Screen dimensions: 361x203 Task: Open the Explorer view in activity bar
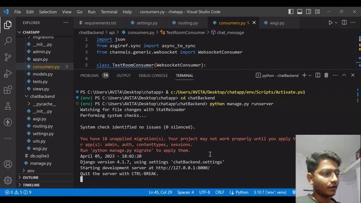tap(8, 25)
